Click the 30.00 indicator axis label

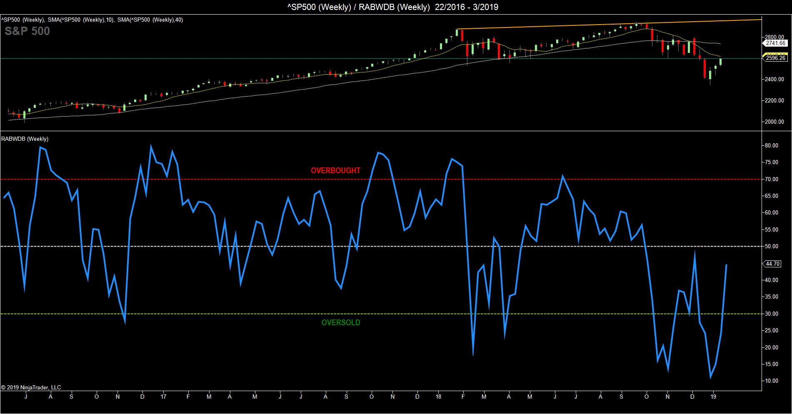(x=771, y=314)
